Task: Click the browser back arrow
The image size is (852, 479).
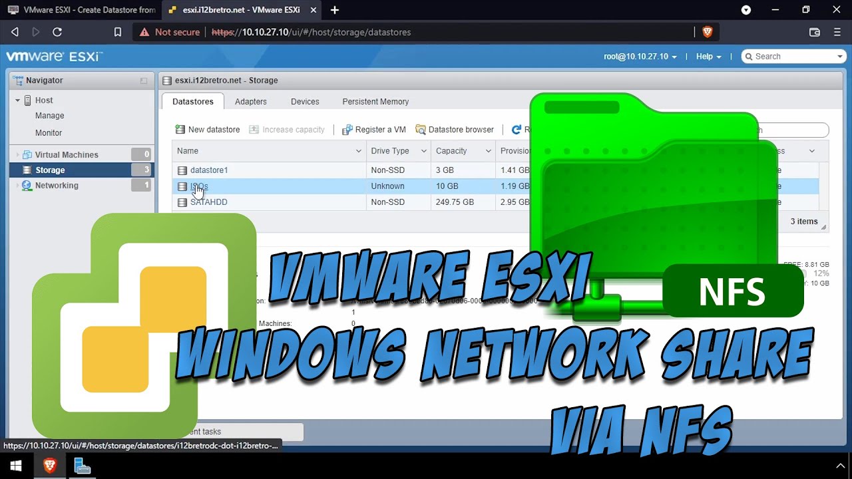Action: [x=15, y=32]
